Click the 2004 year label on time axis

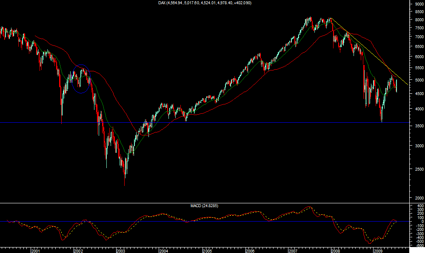point(164,251)
